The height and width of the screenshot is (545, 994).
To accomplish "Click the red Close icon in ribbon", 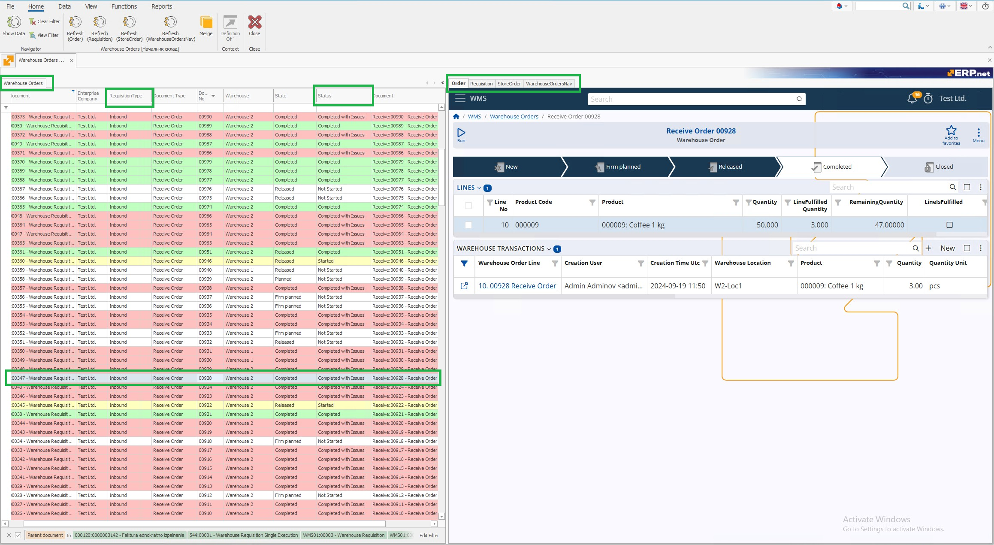I will pos(254,22).
